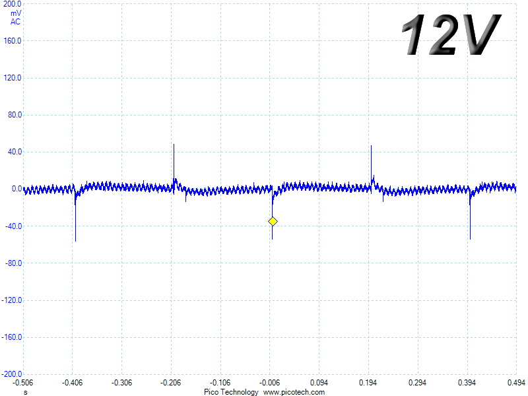Click the mV units label
Viewport: 528px width, 396px height.
16,13
